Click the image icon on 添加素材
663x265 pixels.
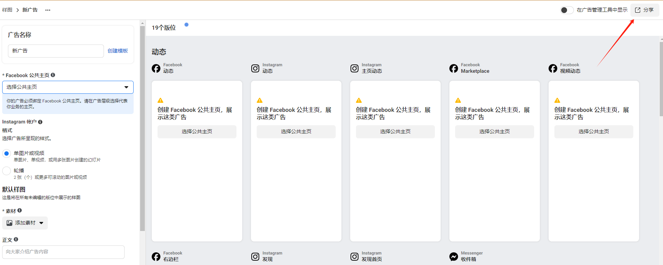pyautogui.click(x=9, y=223)
